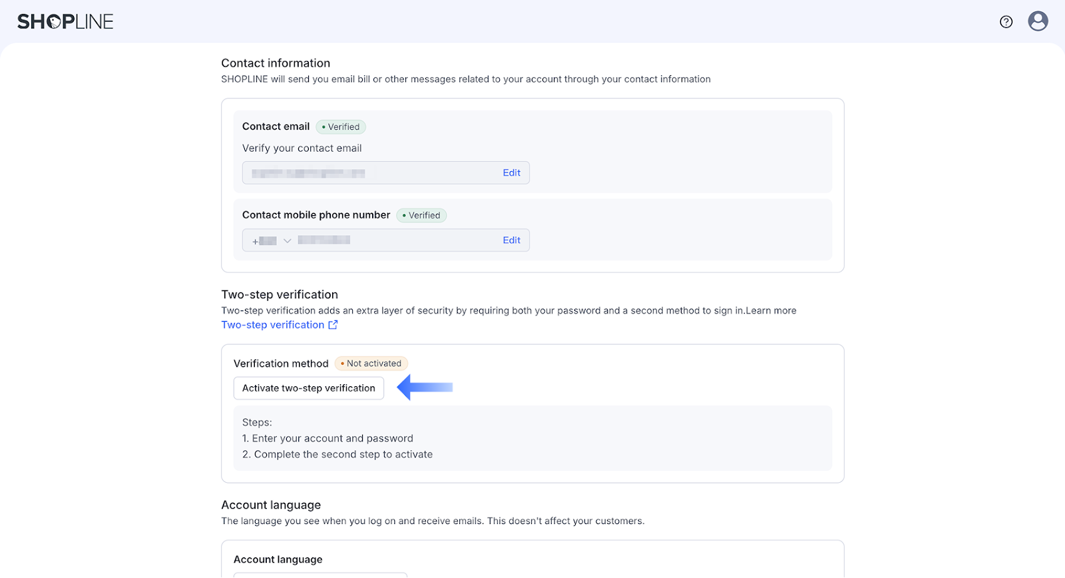Click the Verified badge beside mobile phone number
This screenshot has height=578, width=1065.
(421, 216)
